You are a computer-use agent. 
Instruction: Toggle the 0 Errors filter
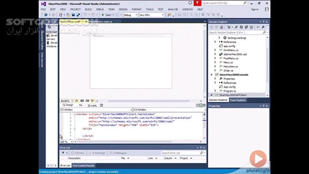[x=77, y=153]
